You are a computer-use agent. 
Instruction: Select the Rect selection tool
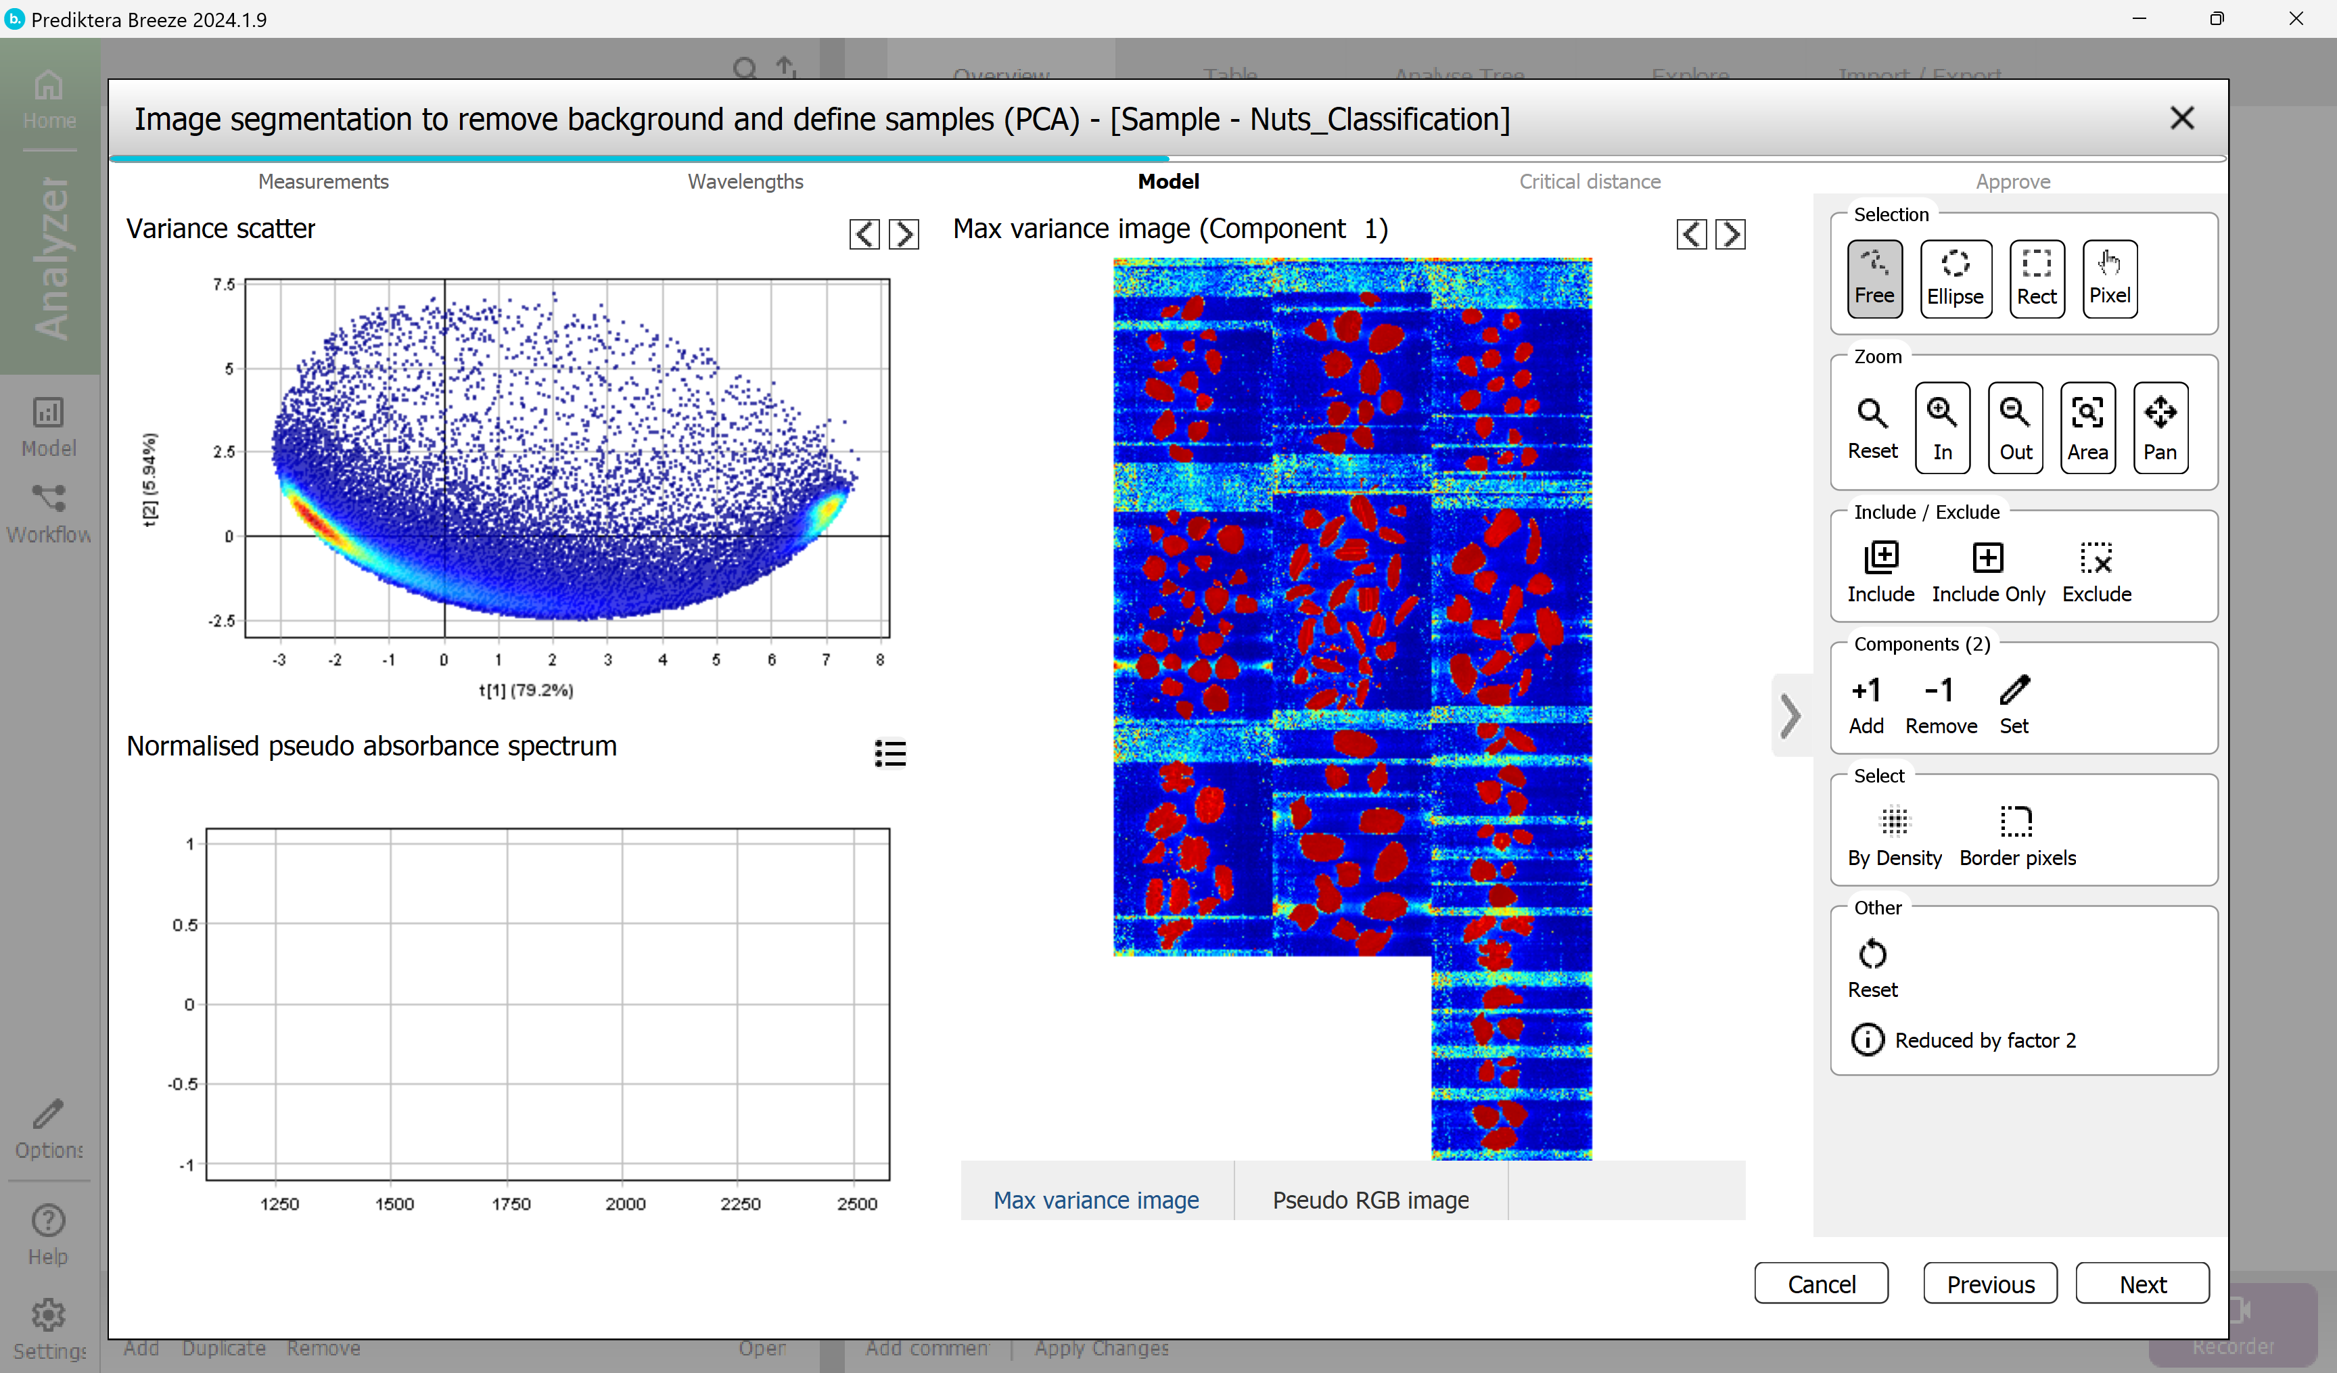[2037, 278]
